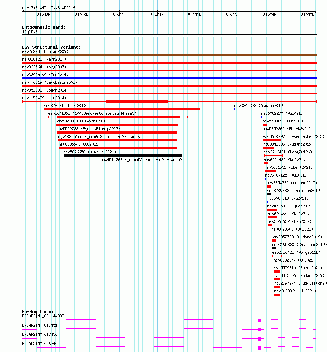Click nsv1155499 (Lou2014) label
The image size is (327, 352).
[x=44, y=98]
